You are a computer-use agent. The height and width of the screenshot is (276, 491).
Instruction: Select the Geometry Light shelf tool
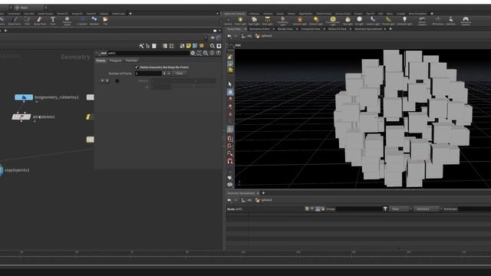pyautogui.click(x=282, y=21)
